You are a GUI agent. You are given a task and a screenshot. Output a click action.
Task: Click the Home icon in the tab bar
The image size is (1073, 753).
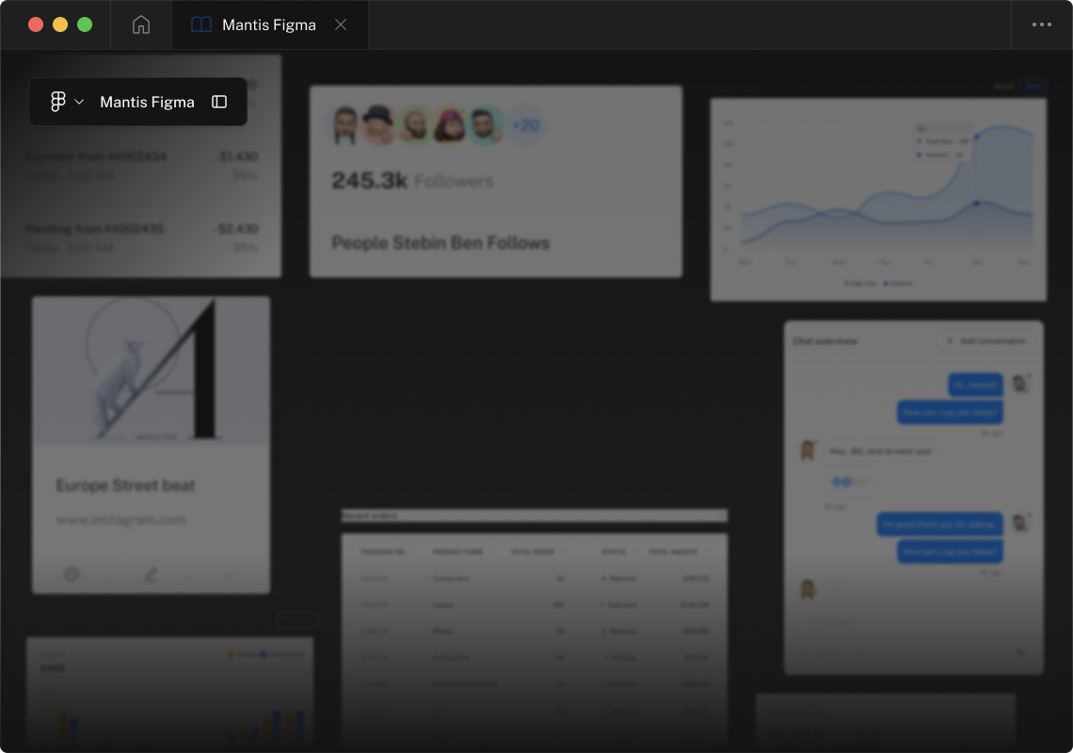(141, 24)
